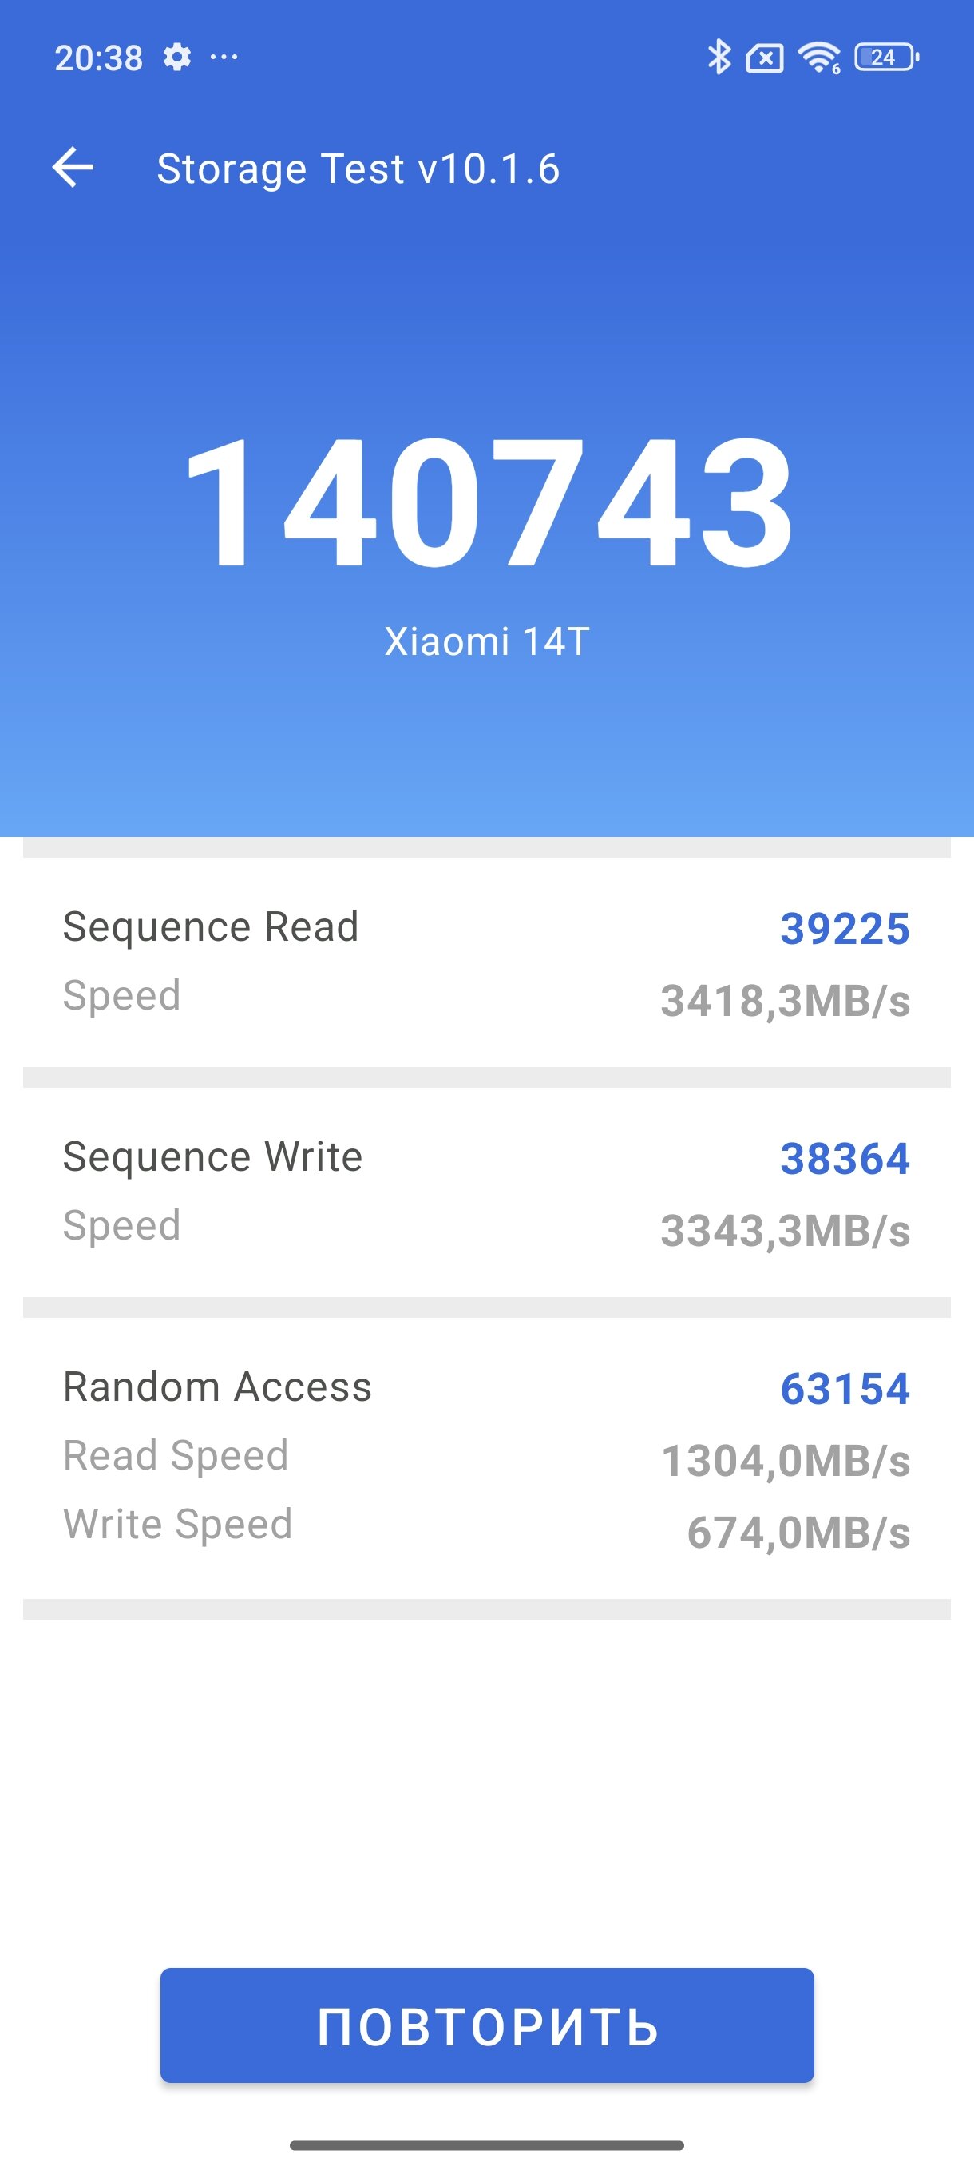The image size is (974, 2166).
Task: Tap the Sequence Read score 39225
Action: click(845, 929)
